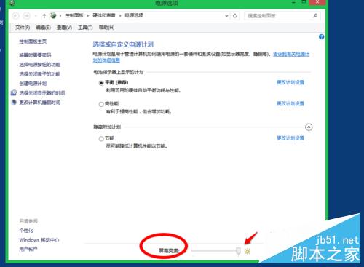Click 更改计划设置 for the 节能 plan
364x267 pixels.
tap(290, 138)
